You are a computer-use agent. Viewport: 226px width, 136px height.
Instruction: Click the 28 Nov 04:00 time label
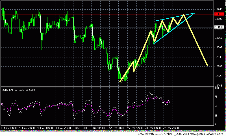pos(45,128)
